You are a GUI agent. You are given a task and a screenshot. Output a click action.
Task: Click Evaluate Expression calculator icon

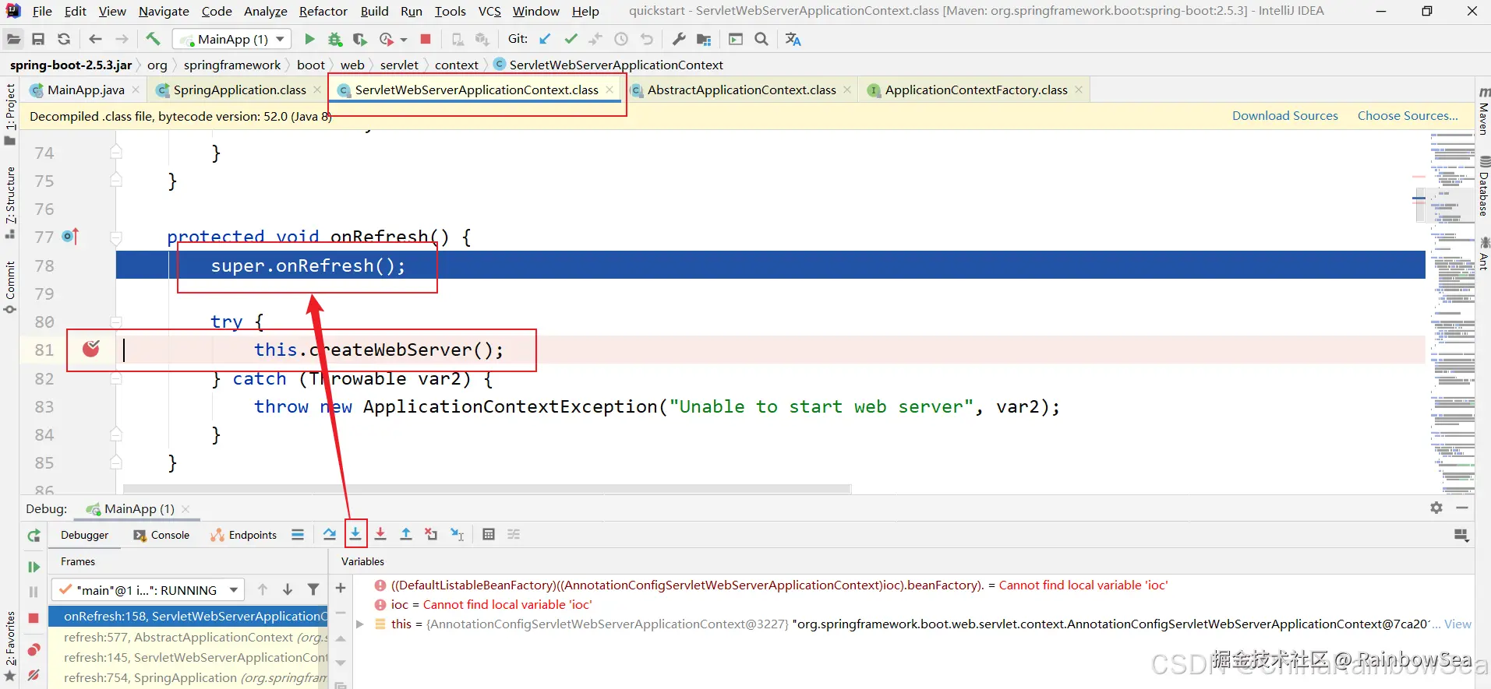(x=489, y=534)
